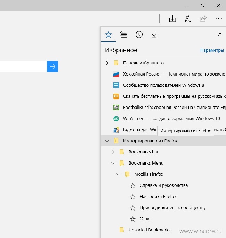Open Сообщество пользователей Windows 8 favorite
226x238 pixels.
click(x=163, y=85)
